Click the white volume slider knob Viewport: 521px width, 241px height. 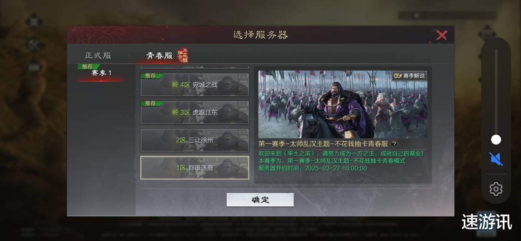click(x=496, y=140)
